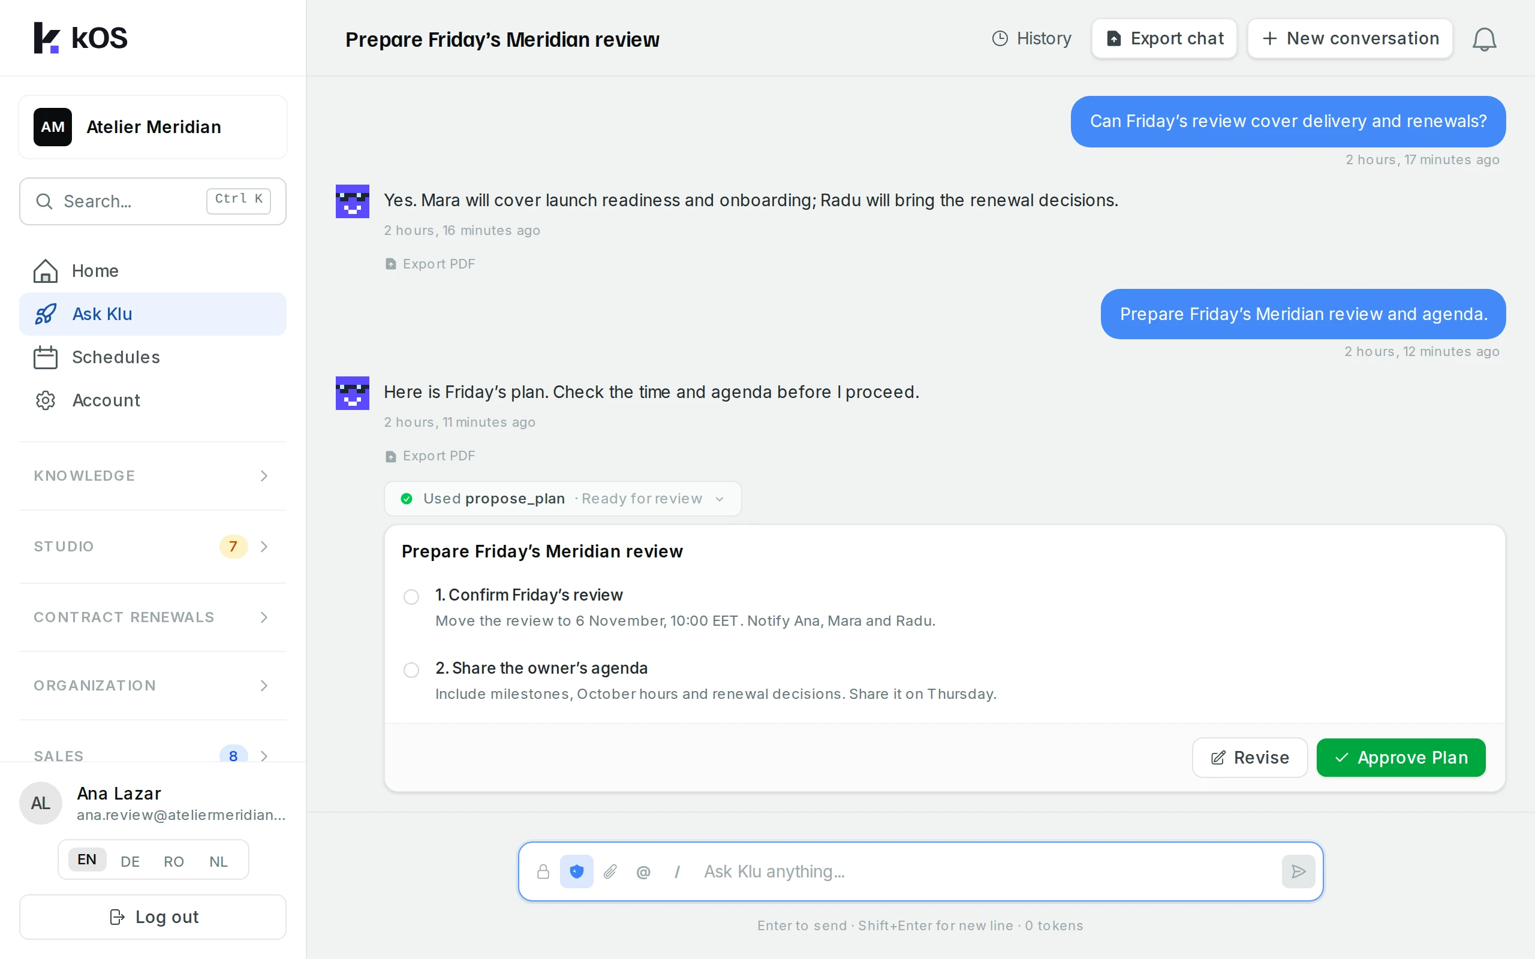Select the radio for Confirm Friday's review

(x=411, y=597)
